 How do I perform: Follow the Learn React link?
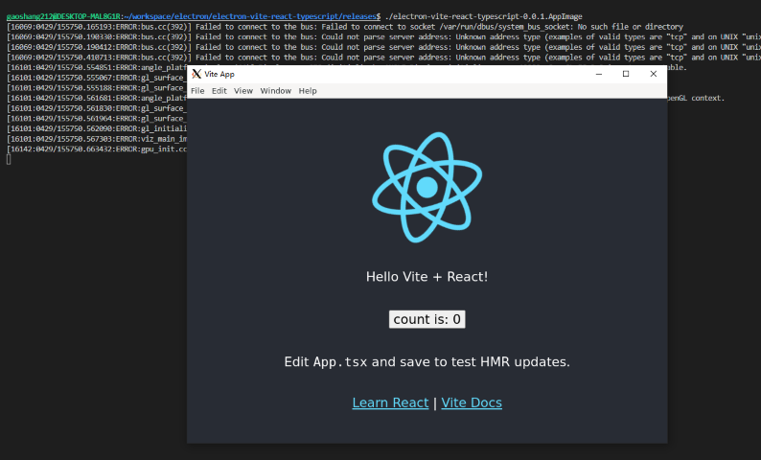point(390,403)
